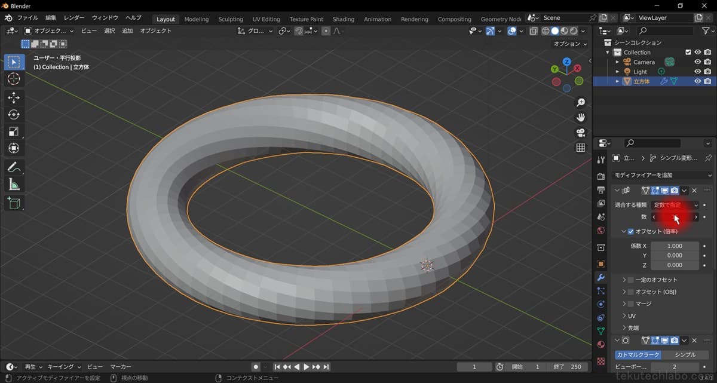Open the World properties tab icon

(601, 231)
